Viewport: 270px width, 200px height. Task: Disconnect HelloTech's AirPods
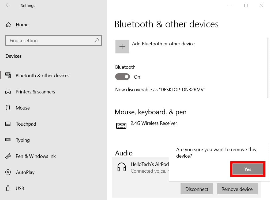click(197, 189)
